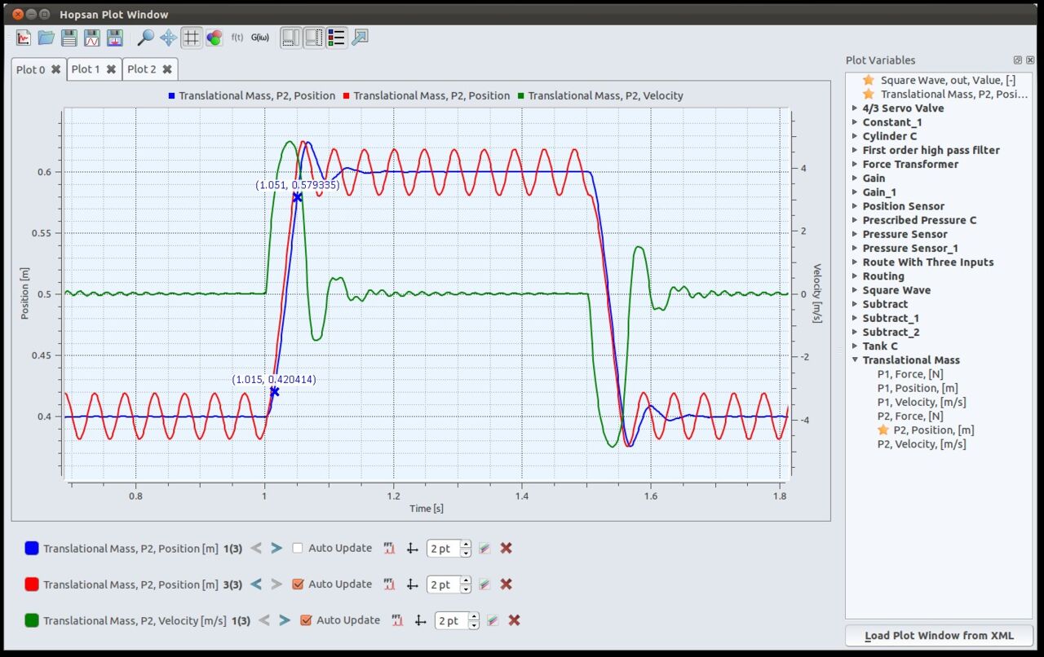1044x657 pixels.
Task: Open the Plot 2 tab
Action: 144,69
